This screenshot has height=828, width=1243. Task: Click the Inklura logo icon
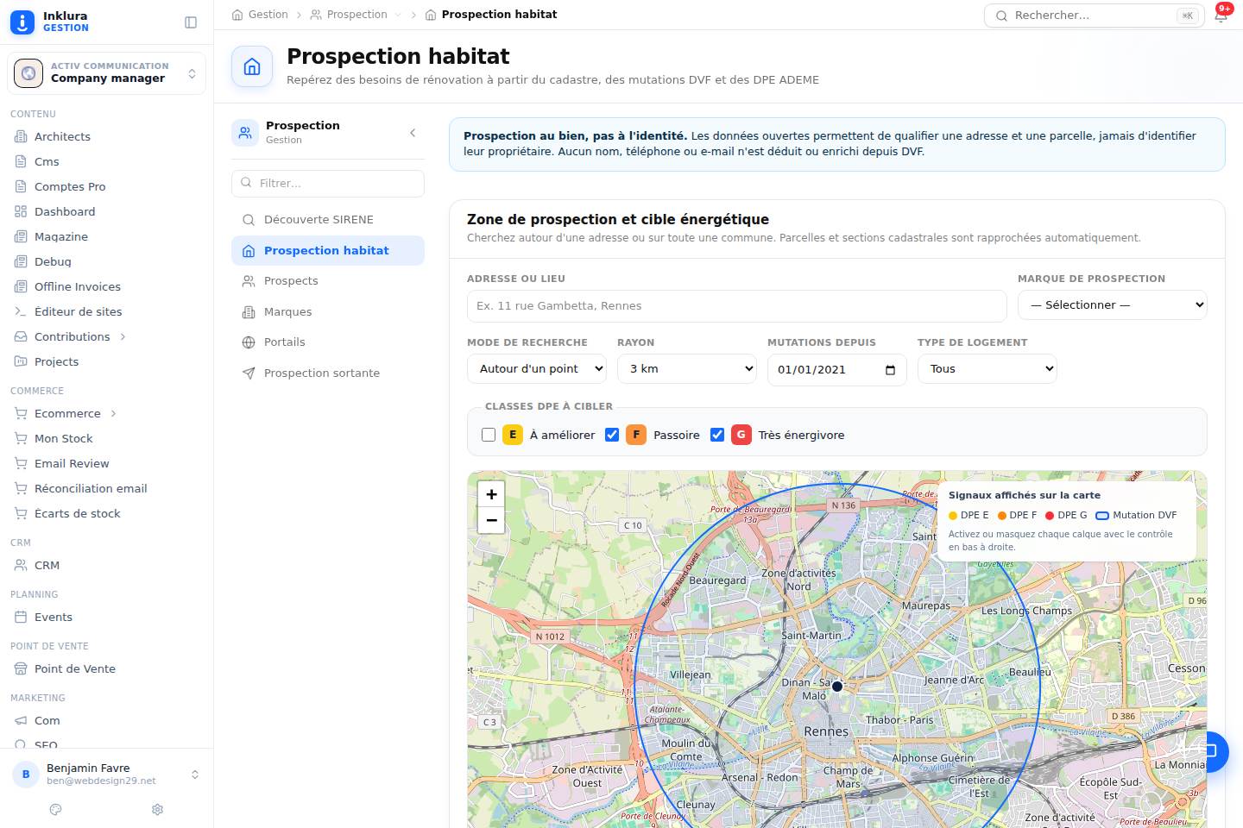(22, 22)
